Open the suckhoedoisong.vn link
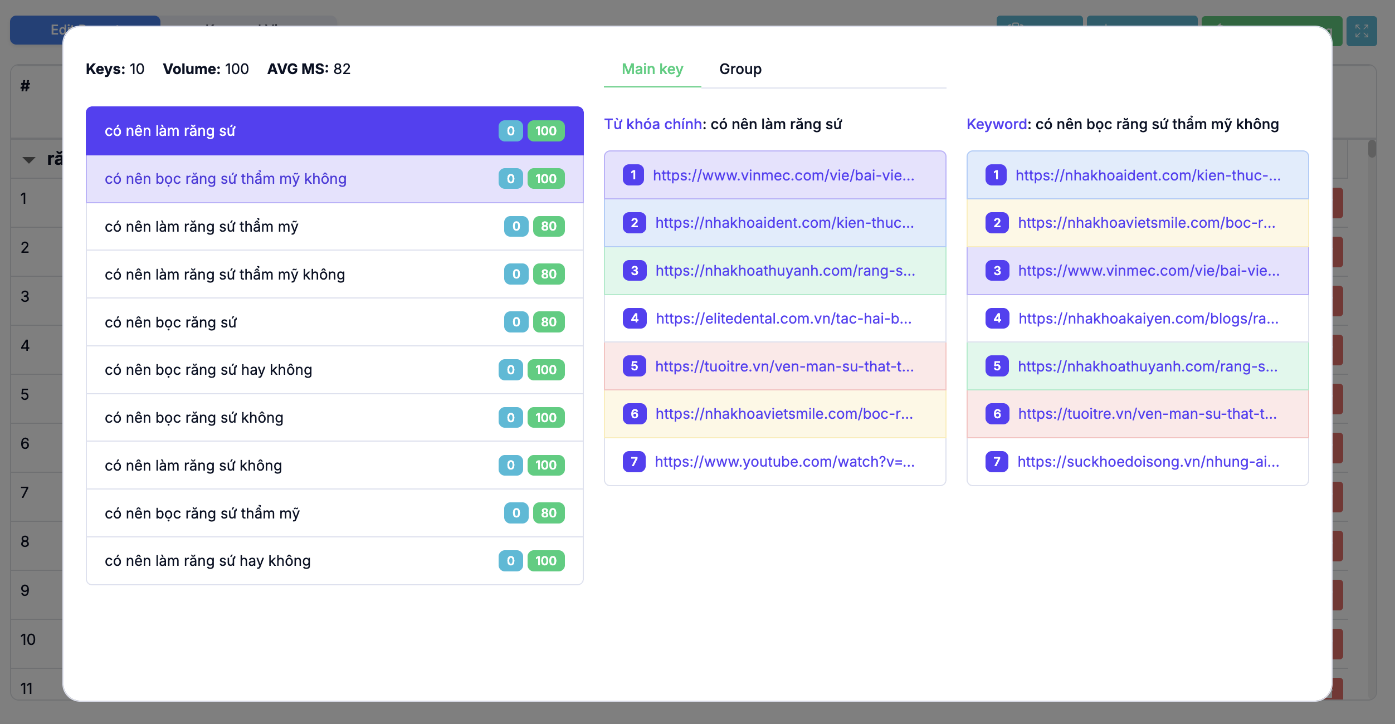The width and height of the screenshot is (1395, 724). point(1148,462)
